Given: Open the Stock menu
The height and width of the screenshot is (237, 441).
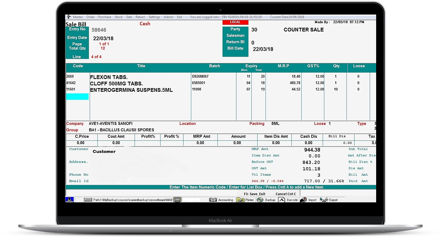Looking at the screenshot, I should pyautogui.click(x=119, y=17).
